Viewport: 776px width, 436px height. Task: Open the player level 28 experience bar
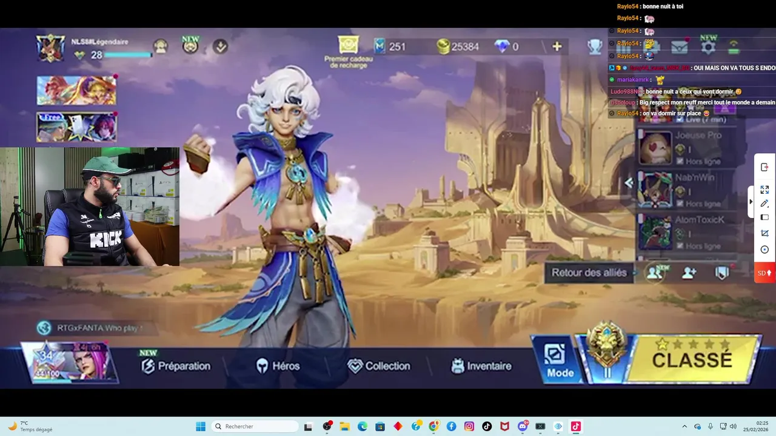[128, 55]
